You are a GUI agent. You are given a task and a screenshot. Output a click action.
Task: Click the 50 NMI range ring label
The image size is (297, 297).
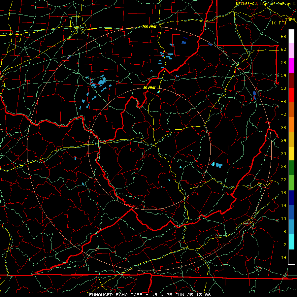(x=149, y=87)
